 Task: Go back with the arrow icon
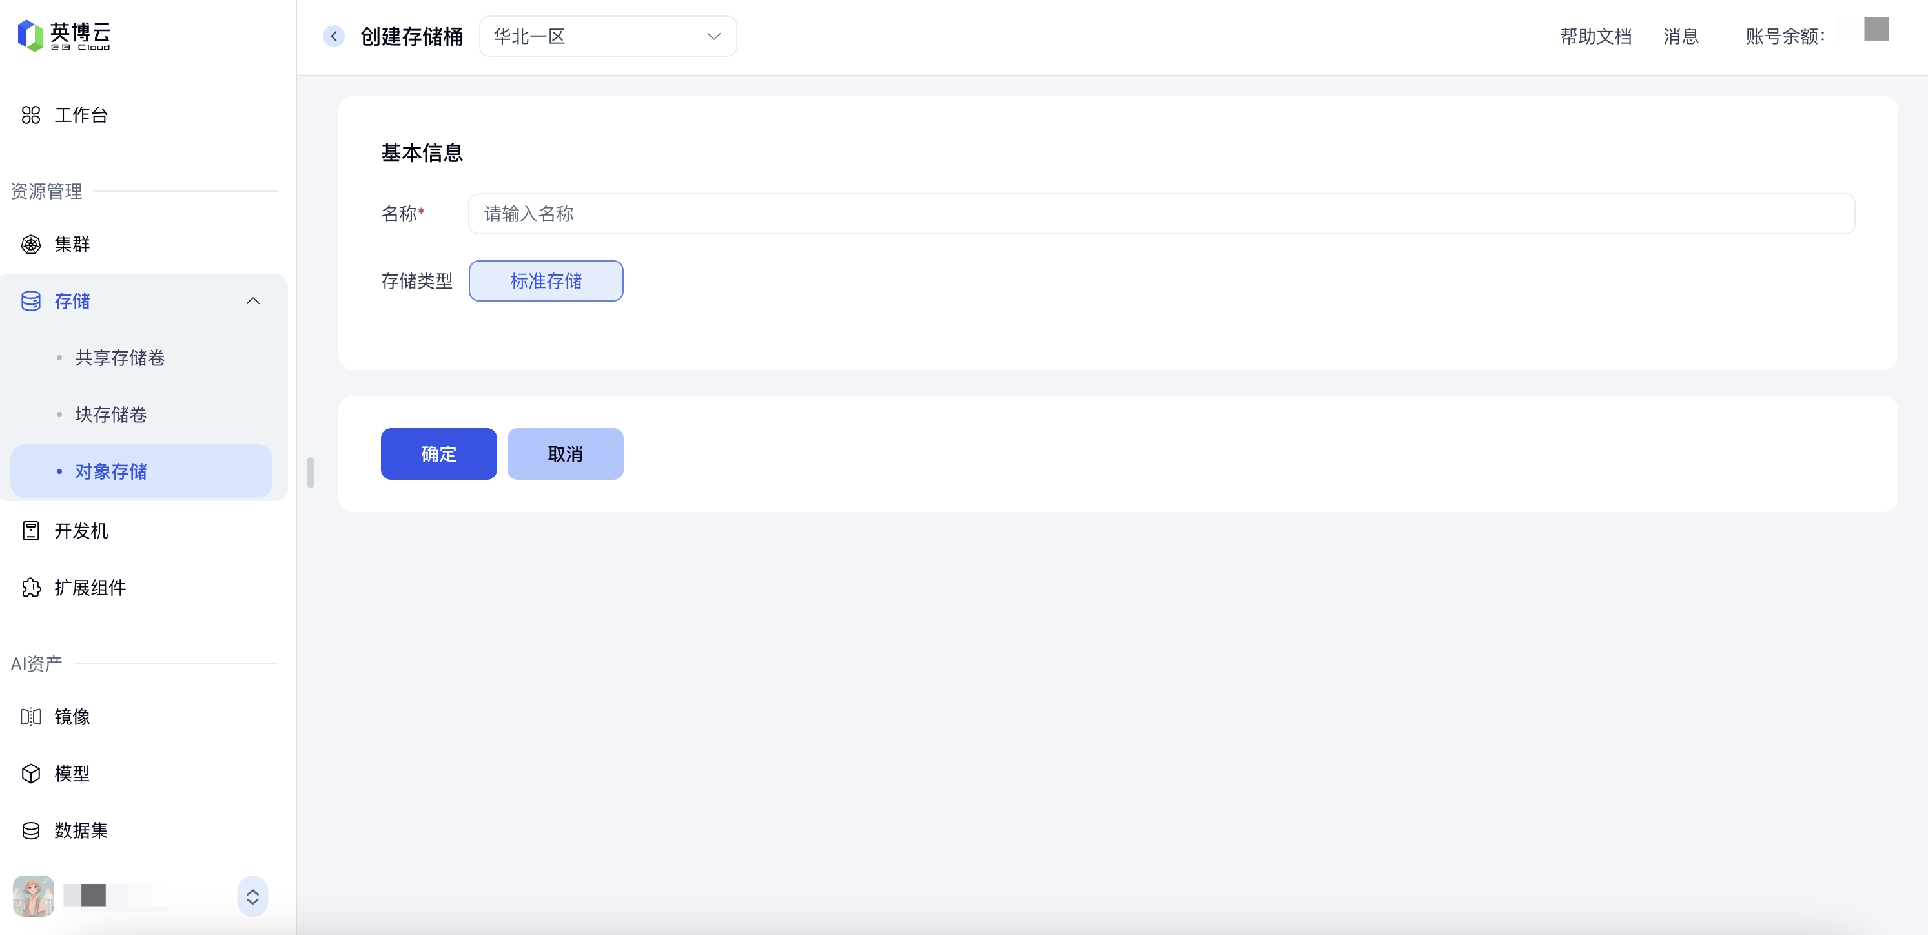[334, 36]
